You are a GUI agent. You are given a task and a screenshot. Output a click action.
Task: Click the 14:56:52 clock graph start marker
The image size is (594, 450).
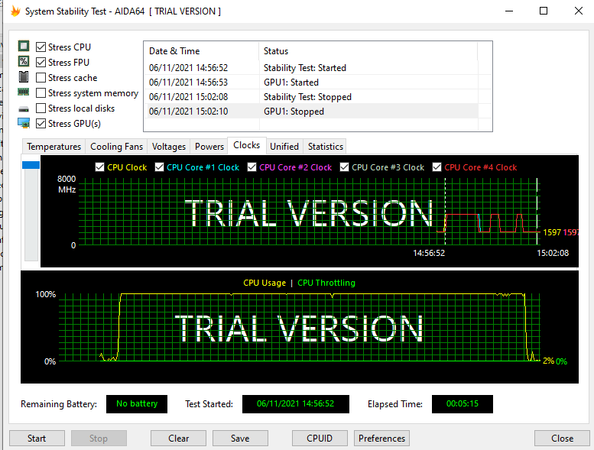429,253
